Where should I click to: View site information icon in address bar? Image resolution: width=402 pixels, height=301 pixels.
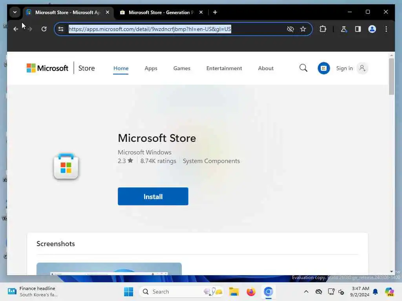tap(61, 29)
